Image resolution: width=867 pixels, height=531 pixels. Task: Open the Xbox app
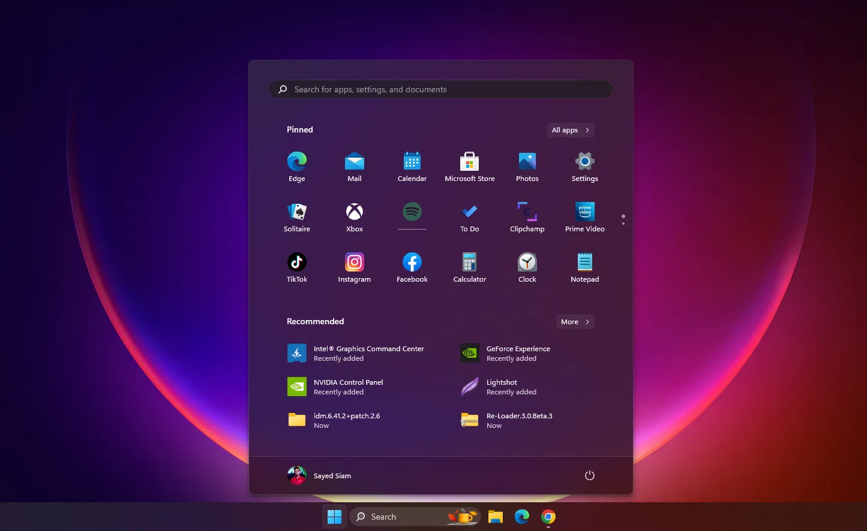[x=355, y=217]
